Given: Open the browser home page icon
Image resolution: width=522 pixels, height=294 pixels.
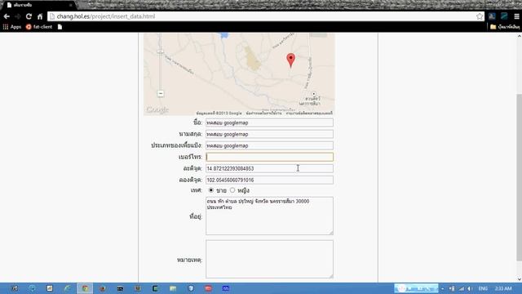Looking at the screenshot, I should tap(40, 16).
